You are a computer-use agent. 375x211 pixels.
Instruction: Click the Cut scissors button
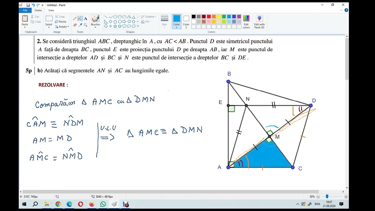click(35, 17)
